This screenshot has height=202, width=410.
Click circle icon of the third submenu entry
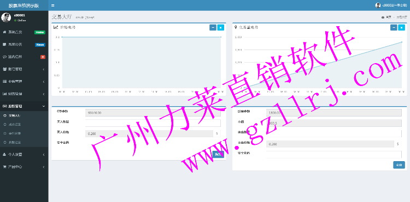[x=5, y=133]
